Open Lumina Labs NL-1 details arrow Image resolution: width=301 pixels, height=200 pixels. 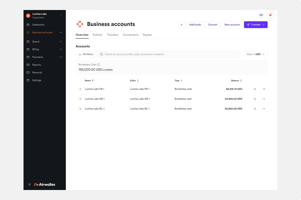click(x=264, y=109)
